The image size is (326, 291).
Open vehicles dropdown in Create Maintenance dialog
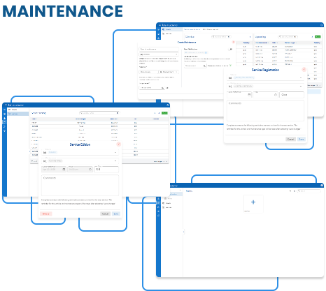pyautogui.click(x=159, y=54)
